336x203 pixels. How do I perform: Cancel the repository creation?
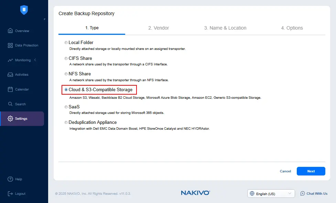click(285, 171)
